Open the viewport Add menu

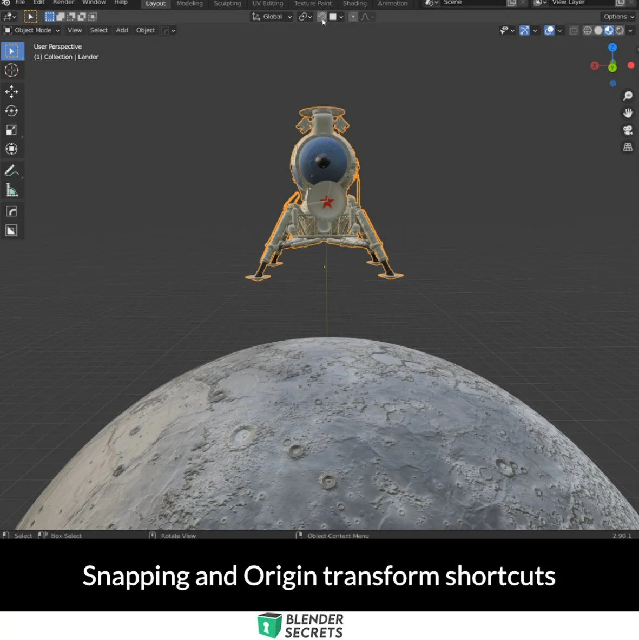point(122,30)
